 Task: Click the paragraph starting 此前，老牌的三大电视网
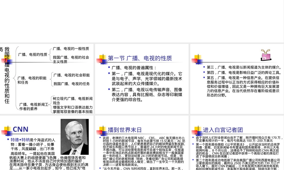[144, 151]
